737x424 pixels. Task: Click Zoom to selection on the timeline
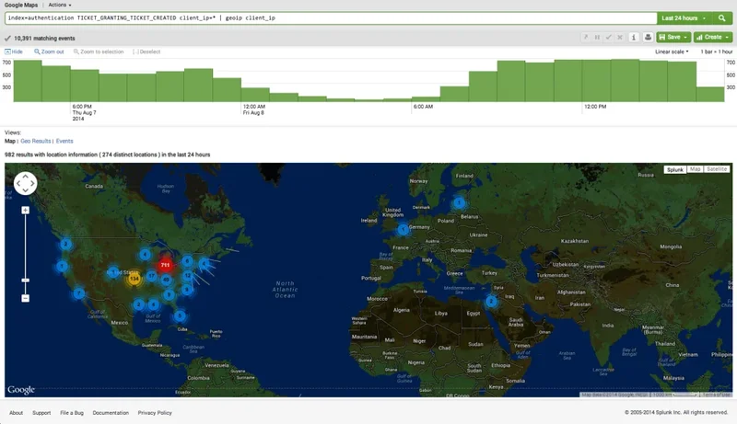(x=99, y=52)
